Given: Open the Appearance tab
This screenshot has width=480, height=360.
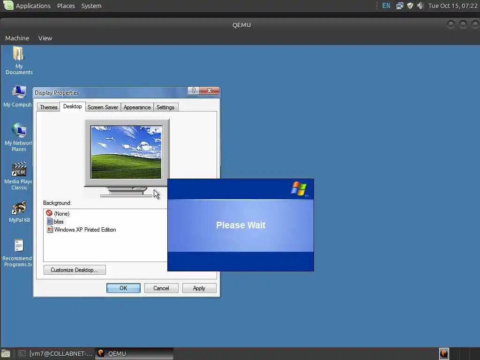Looking at the screenshot, I should click(x=137, y=107).
